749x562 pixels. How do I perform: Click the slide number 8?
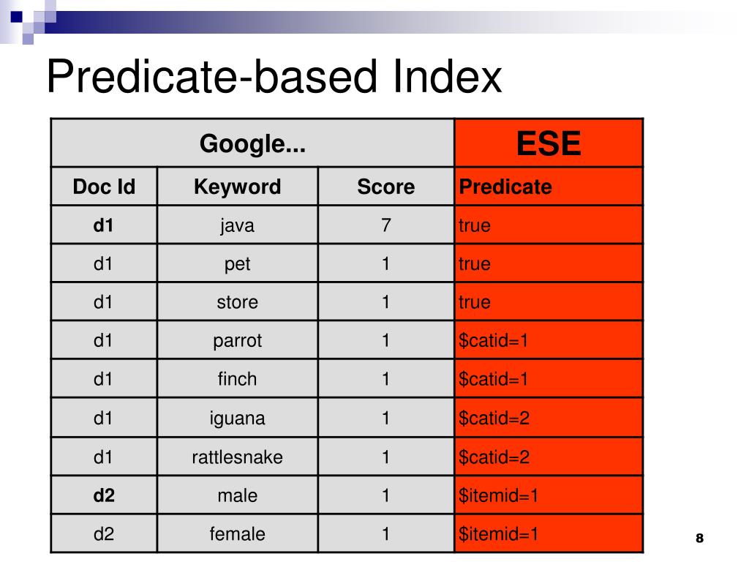[x=700, y=538]
